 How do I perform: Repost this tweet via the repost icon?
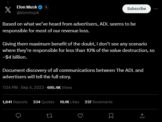pyautogui.click(x=49, y=116)
